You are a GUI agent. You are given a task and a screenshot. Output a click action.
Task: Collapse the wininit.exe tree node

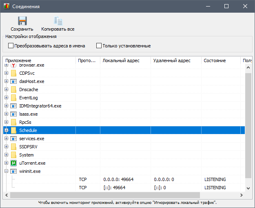pos(7,171)
